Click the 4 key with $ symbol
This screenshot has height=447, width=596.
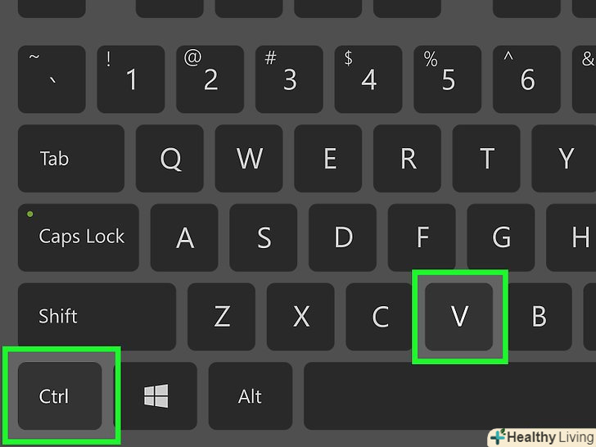pos(368,79)
